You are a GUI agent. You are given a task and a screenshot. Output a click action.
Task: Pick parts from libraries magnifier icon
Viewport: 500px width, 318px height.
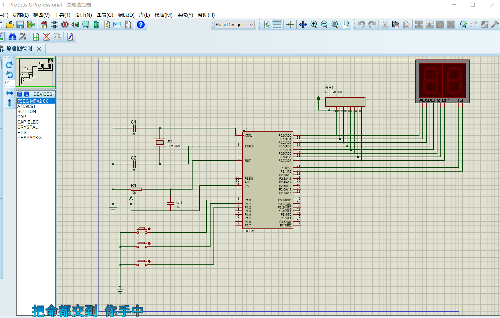point(463,25)
